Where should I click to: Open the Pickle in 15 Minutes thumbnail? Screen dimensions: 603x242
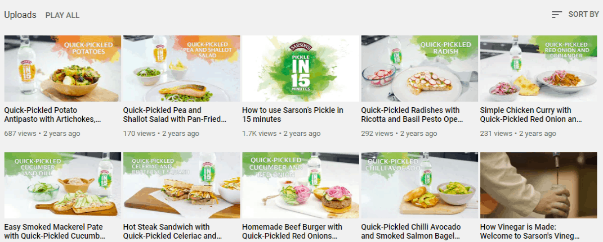point(300,69)
